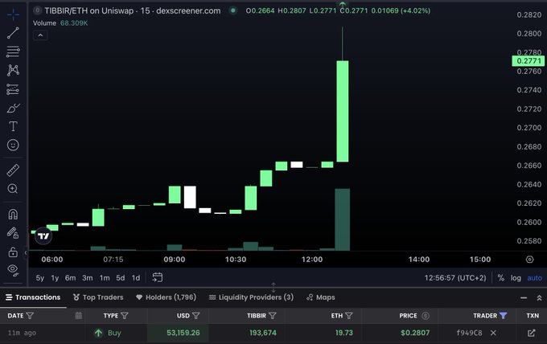Select the text annotation tool
The height and width of the screenshot is (344, 547).
tap(13, 126)
